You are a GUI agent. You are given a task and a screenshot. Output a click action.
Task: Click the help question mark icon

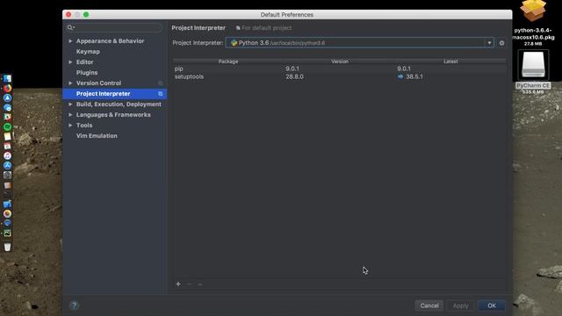[x=74, y=305]
